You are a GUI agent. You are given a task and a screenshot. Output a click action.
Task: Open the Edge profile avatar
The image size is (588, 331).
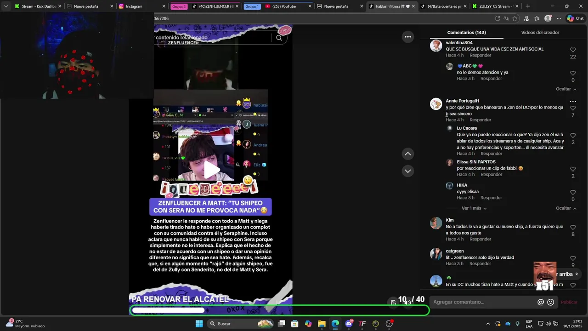coord(548,18)
